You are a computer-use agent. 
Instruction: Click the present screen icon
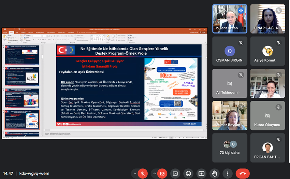click(201, 174)
